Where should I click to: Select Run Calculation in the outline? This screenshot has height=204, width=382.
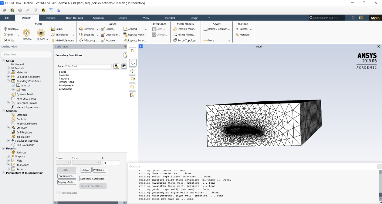click(25, 145)
